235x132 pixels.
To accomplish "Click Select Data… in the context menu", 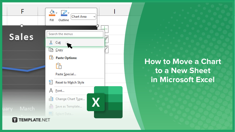I will (x=64, y=114).
